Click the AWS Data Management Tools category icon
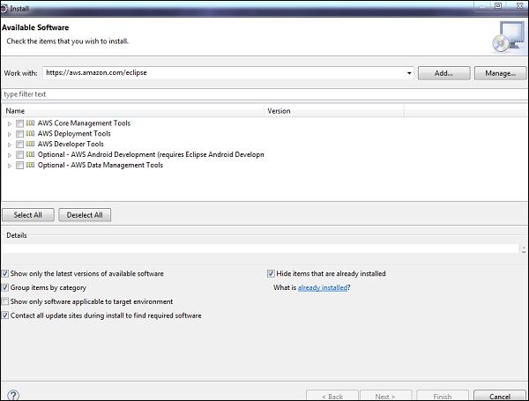This screenshot has width=529, height=401. click(30, 166)
